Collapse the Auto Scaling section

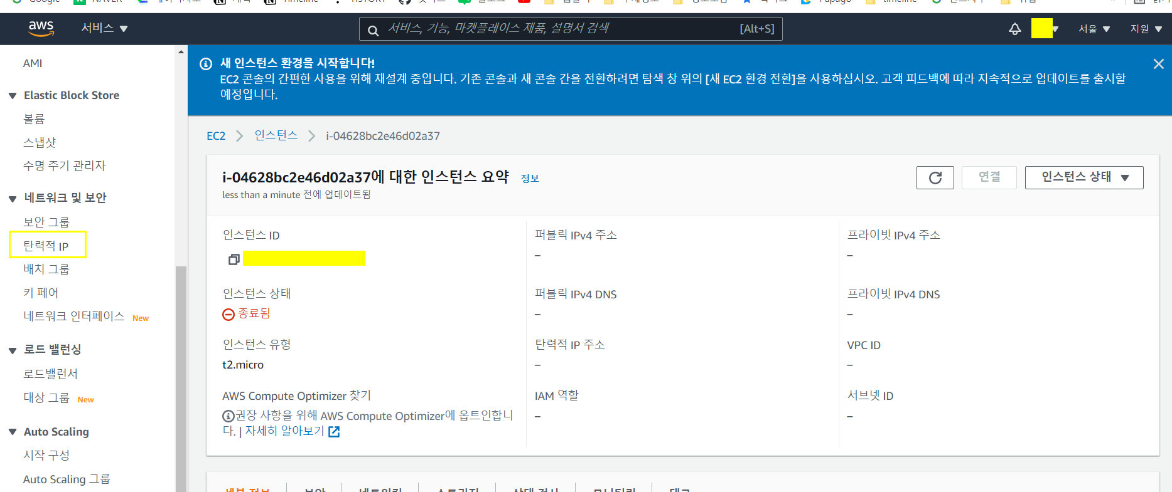[13, 432]
